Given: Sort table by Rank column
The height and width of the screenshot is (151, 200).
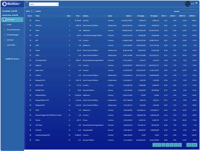Looking at the screenshot, I should pyautogui.click(x=69, y=16).
